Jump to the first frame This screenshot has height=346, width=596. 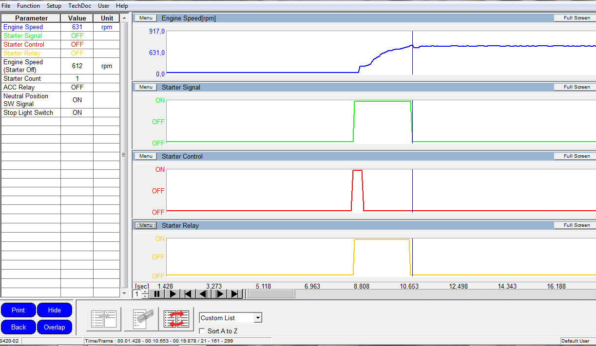point(188,294)
